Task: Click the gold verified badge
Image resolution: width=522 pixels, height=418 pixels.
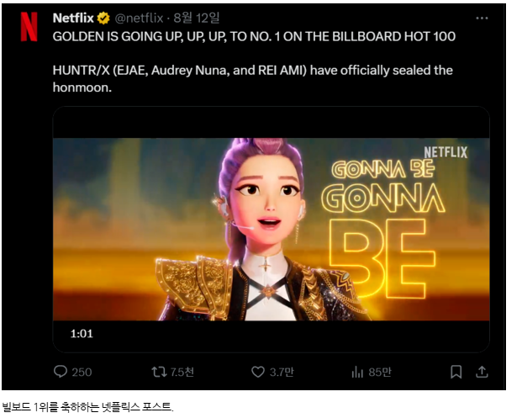Action: click(x=103, y=18)
